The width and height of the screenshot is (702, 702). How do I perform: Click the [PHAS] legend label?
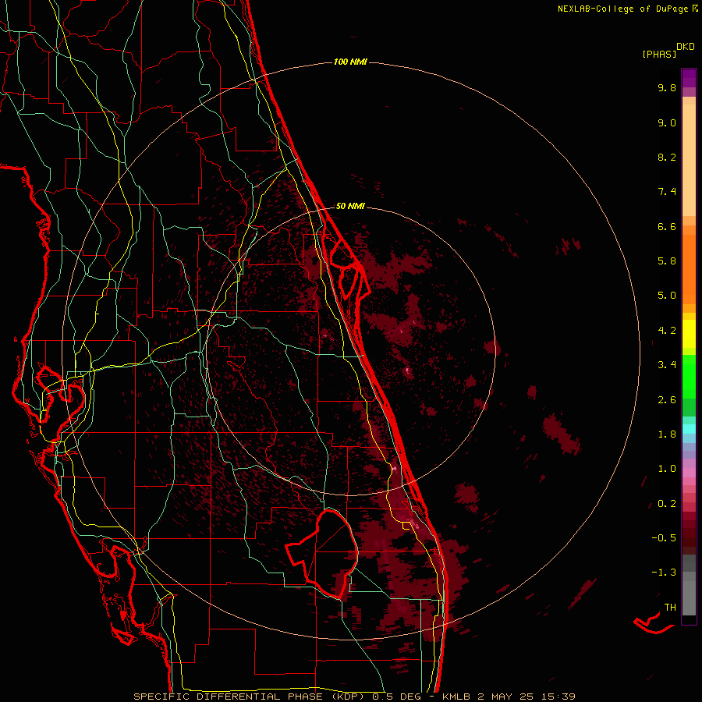[659, 55]
